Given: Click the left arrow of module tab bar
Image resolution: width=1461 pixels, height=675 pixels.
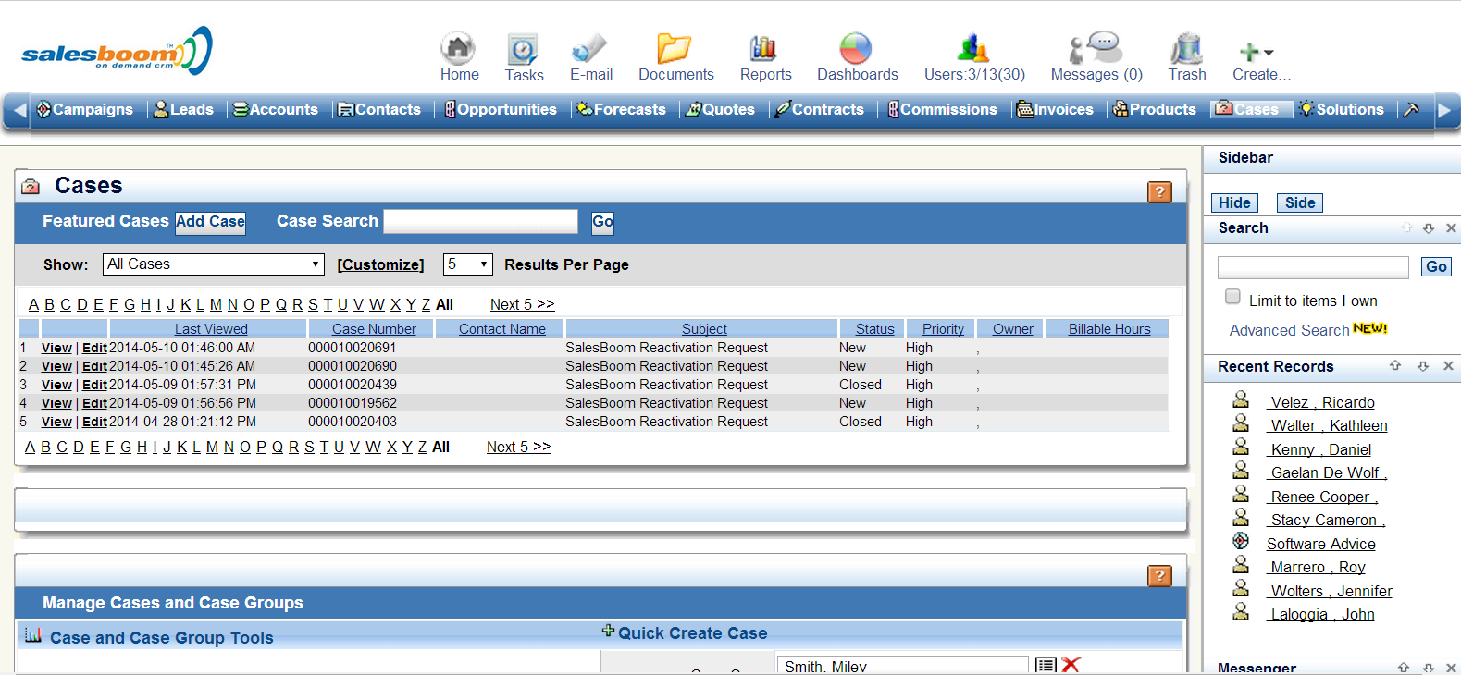Looking at the screenshot, I should tap(19, 110).
